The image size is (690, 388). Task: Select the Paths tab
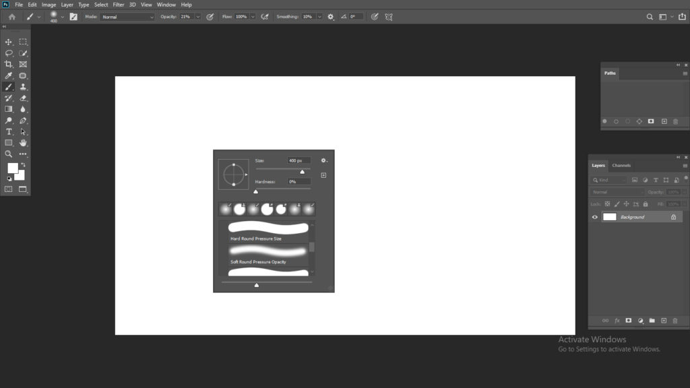click(610, 73)
